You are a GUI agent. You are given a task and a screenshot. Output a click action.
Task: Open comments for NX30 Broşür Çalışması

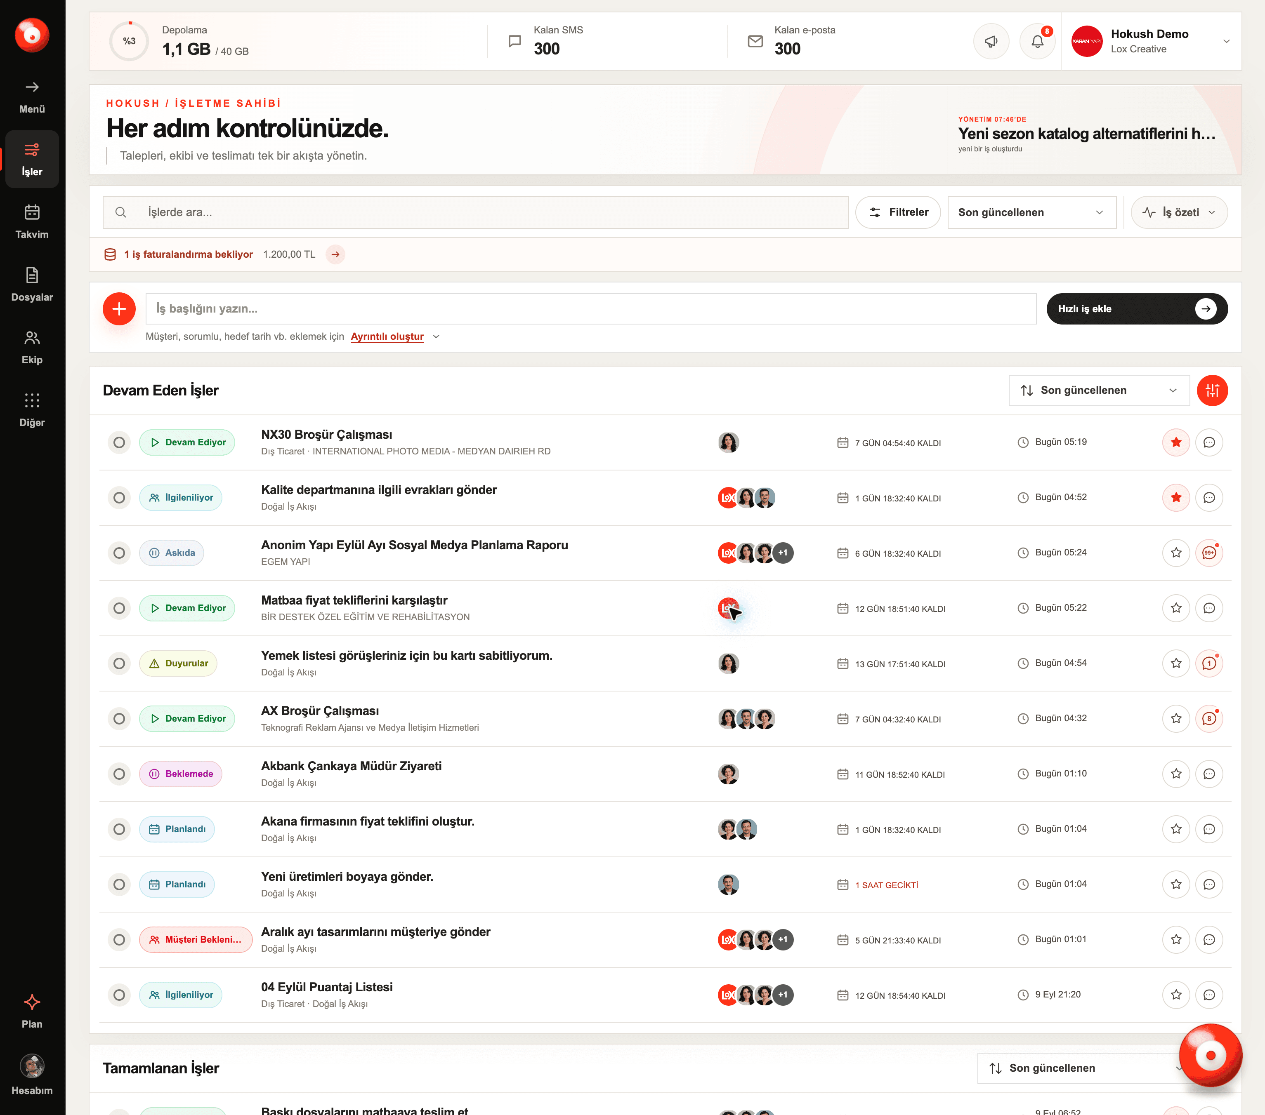(x=1209, y=442)
